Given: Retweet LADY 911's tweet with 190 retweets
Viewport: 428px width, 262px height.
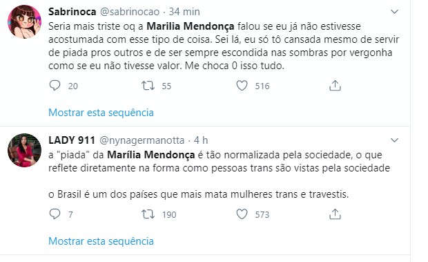Looking at the screenshot, I should tap(148, 214).
